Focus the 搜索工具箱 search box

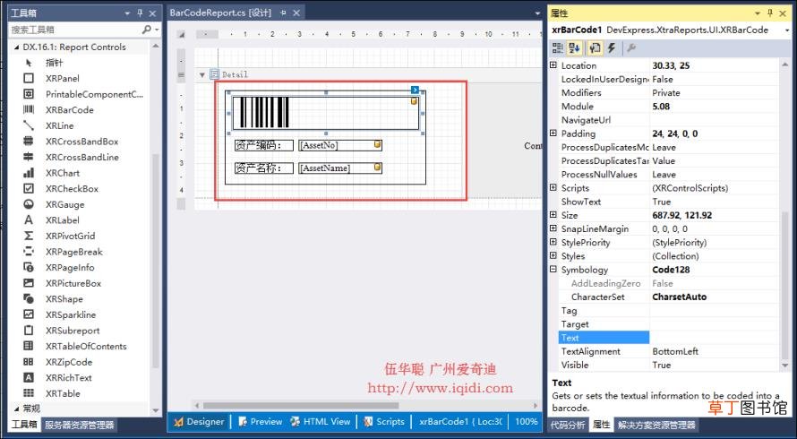coord(75,30)
